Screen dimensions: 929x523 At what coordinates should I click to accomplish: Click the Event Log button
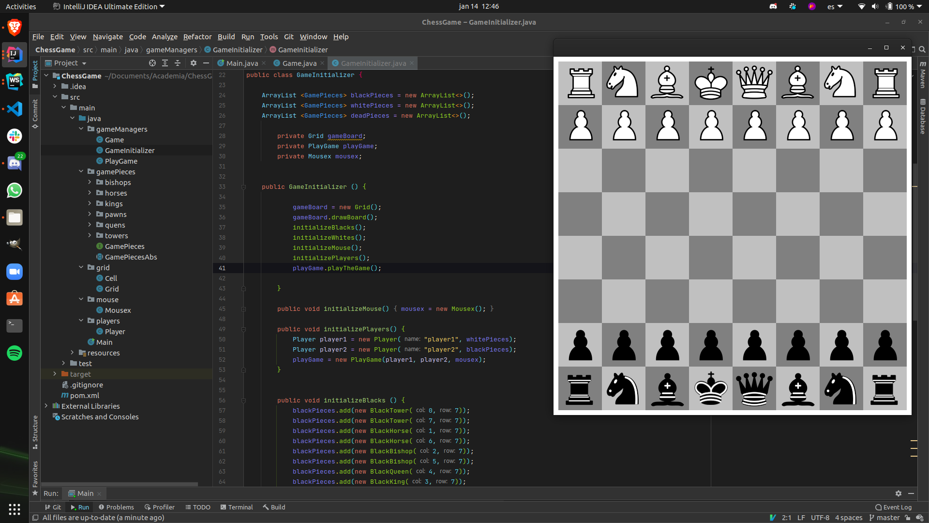(893, 507)
